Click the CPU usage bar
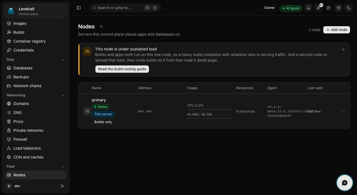The height and width of the screenshot is (195, 357). [209, 109]
